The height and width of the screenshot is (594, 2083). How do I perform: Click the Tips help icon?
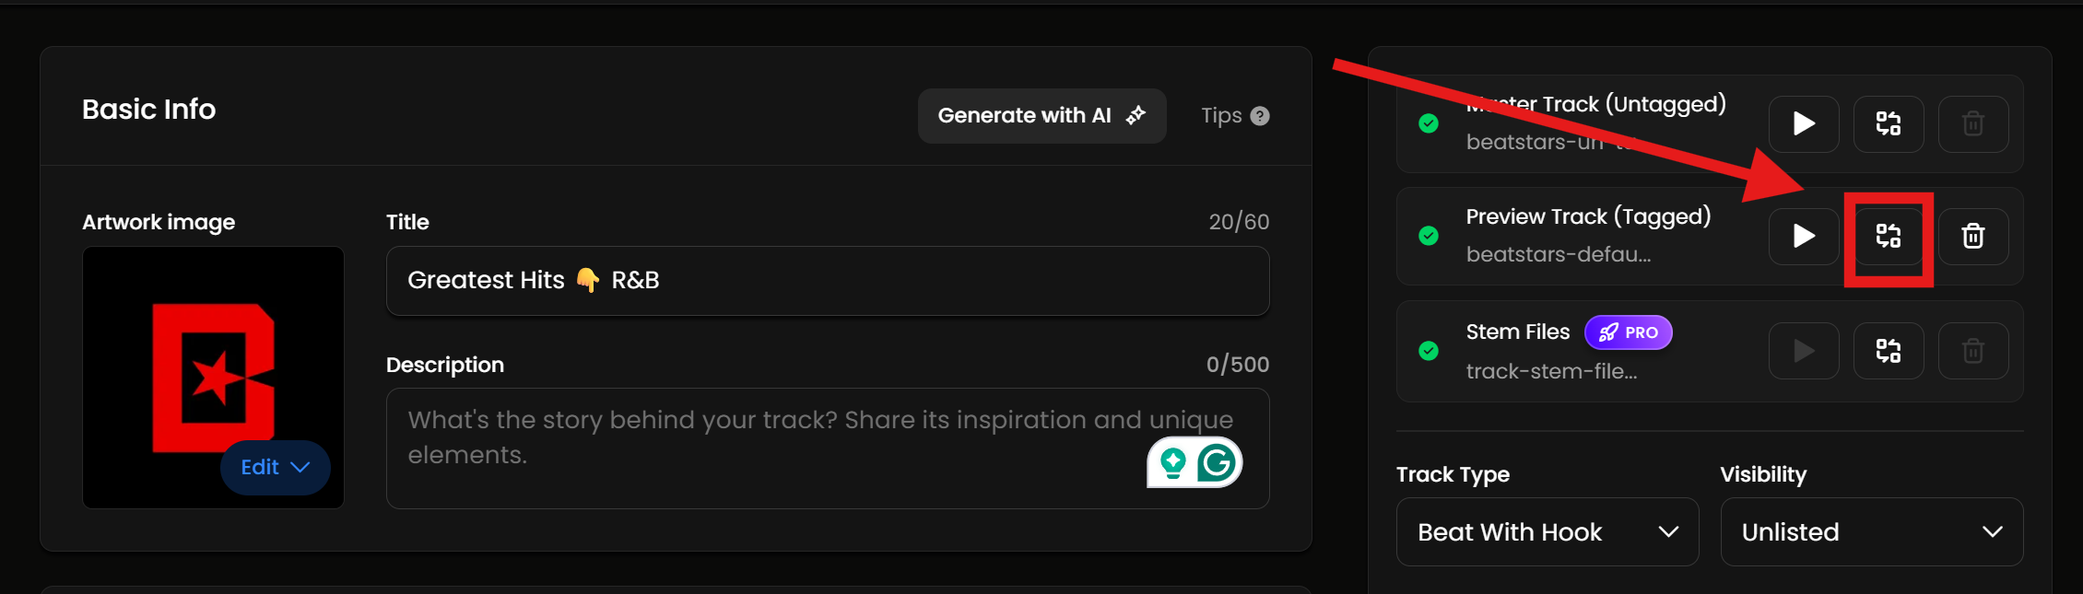click(x=1260, y=116)
